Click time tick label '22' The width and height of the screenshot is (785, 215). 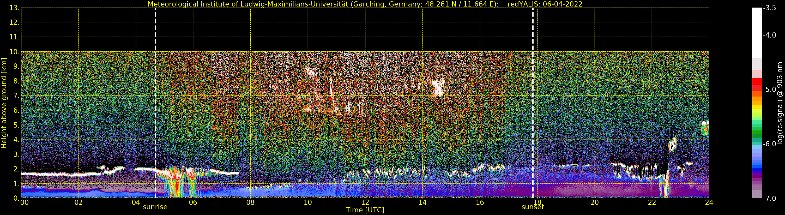point(652,202)
